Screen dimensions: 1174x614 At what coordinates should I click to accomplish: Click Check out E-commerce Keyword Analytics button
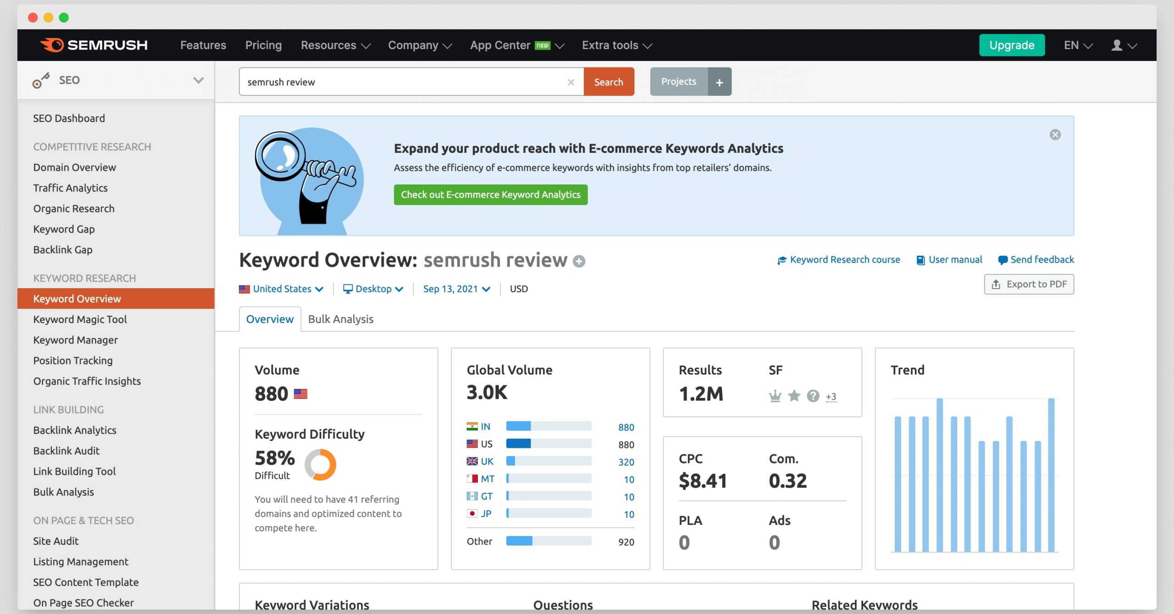491,195
